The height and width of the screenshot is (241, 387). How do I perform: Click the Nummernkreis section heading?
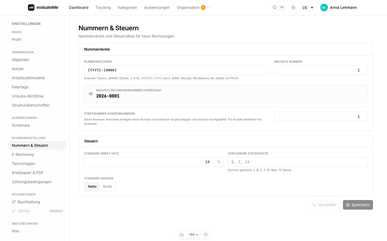(x=97, y=49)
